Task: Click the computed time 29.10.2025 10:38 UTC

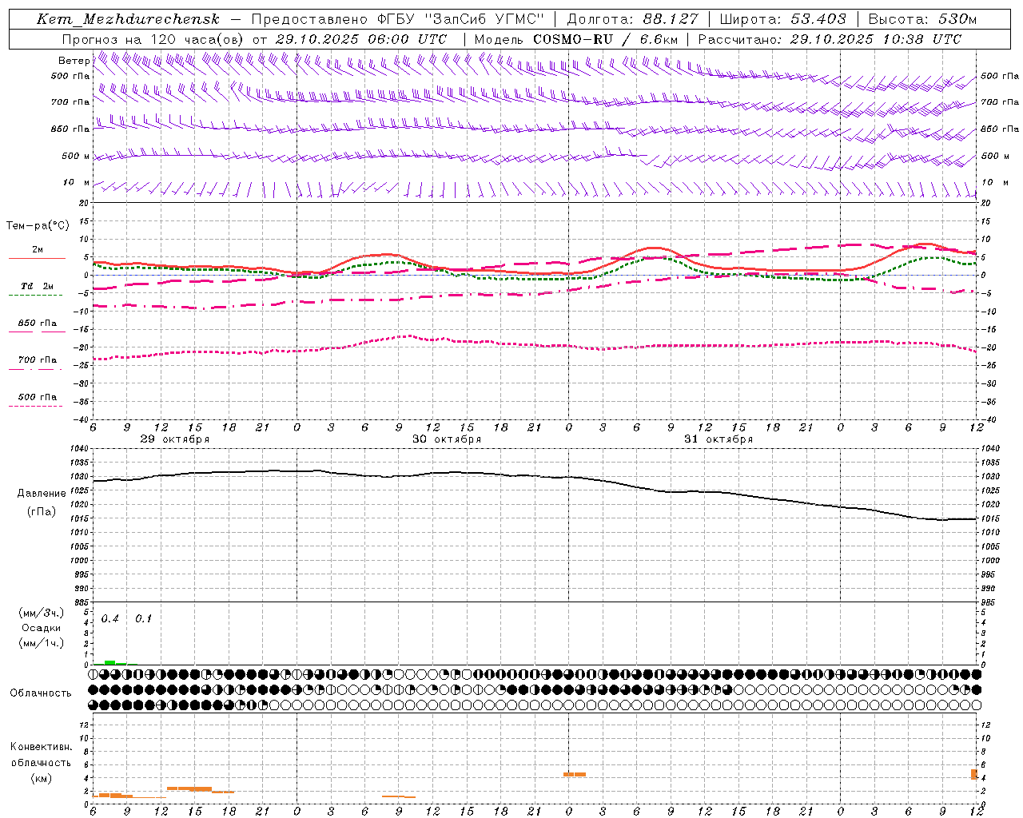Action: coord(875,39)
